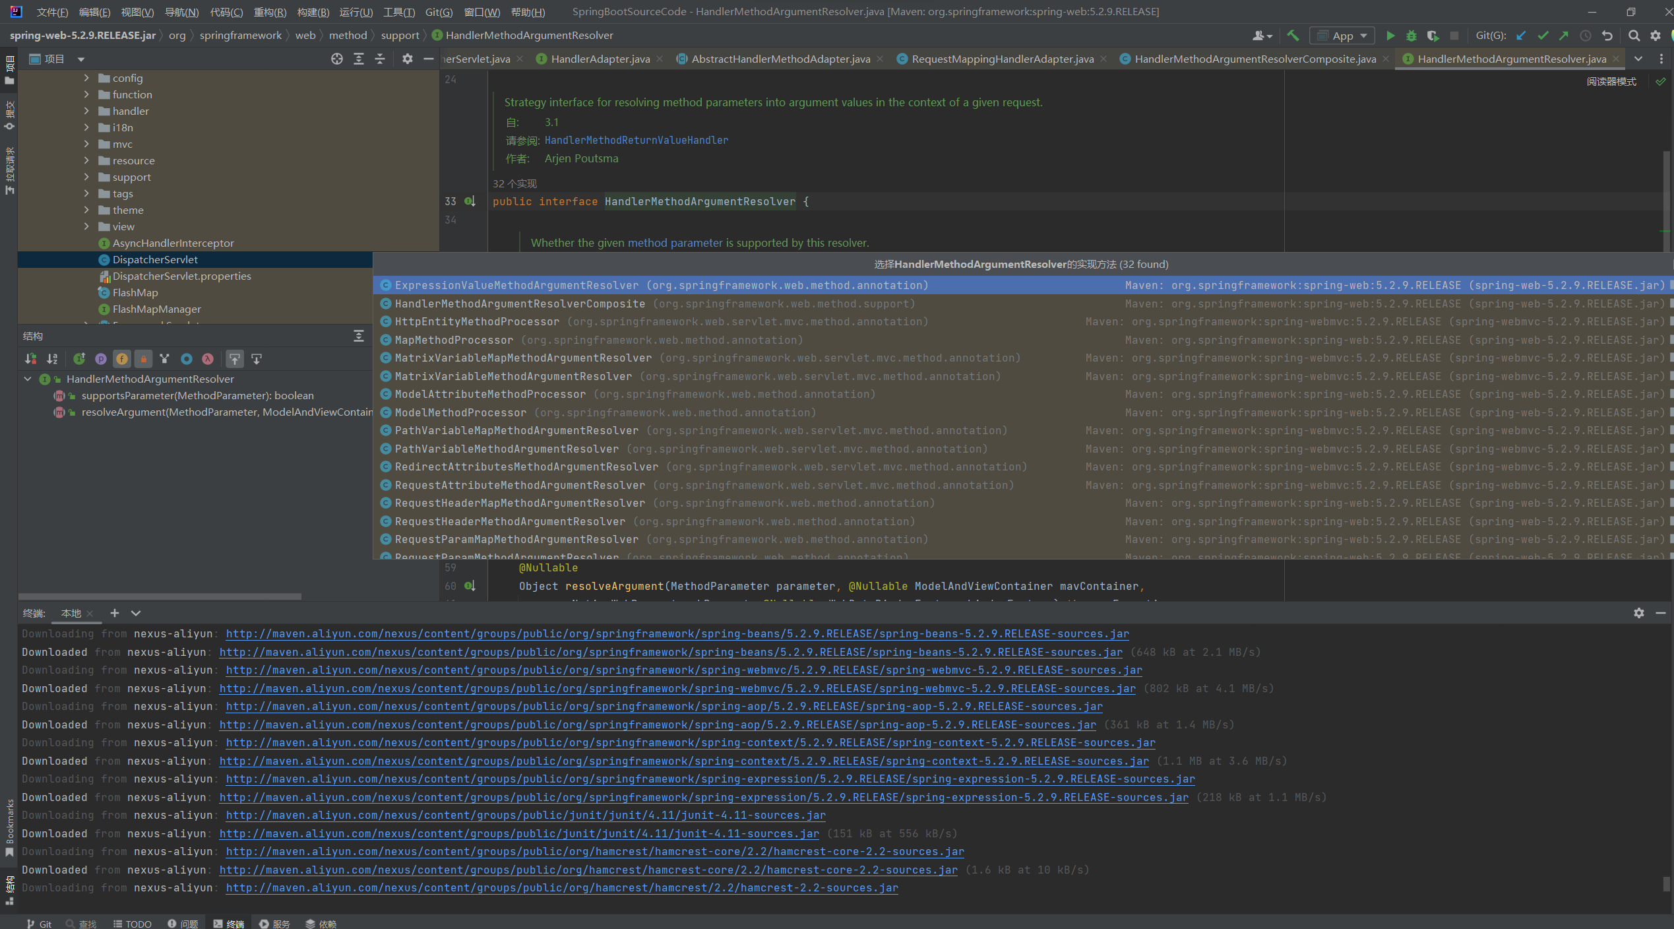1674x929 pixels.
Task: Click the green Run button
Action: (1390, 36)
